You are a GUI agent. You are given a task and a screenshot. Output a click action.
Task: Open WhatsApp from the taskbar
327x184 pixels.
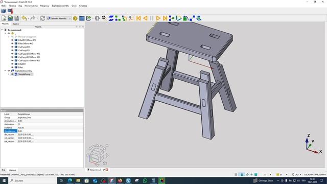coord(145,180)
